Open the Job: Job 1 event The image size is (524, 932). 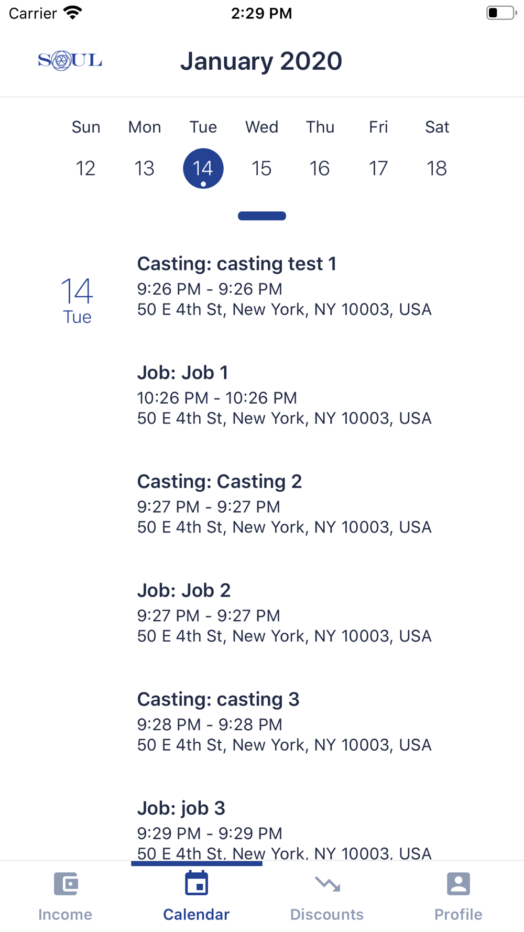coord(285,395)
